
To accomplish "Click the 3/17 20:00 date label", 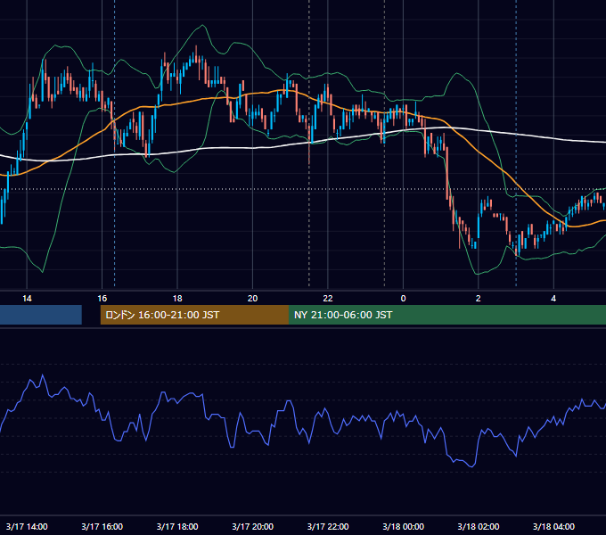I will click(252, 526).
